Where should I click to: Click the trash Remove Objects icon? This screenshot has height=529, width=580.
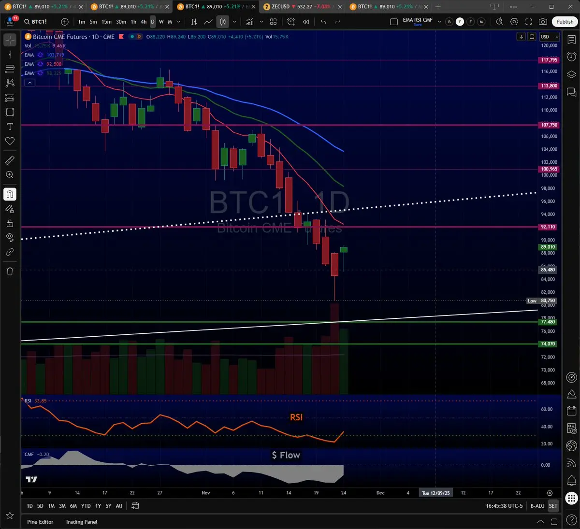coord(10,272)
